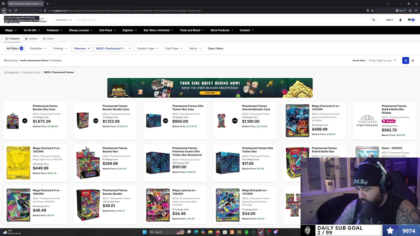The image size is (420, 236).
Task: Open the More Products menu
Action: coord(222,30)
